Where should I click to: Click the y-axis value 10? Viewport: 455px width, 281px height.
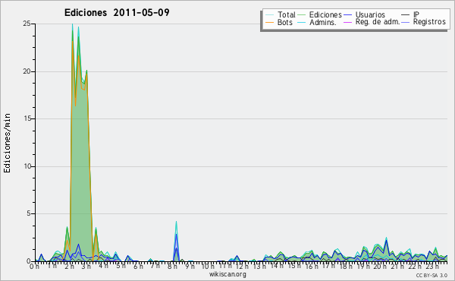(27, 166)
